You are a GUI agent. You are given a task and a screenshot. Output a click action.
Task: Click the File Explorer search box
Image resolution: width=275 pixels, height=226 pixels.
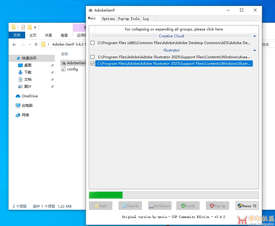click(268, 44)
